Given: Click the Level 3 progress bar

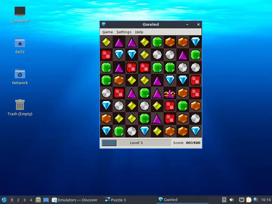Looking at the screenshot, I should 136,143.
